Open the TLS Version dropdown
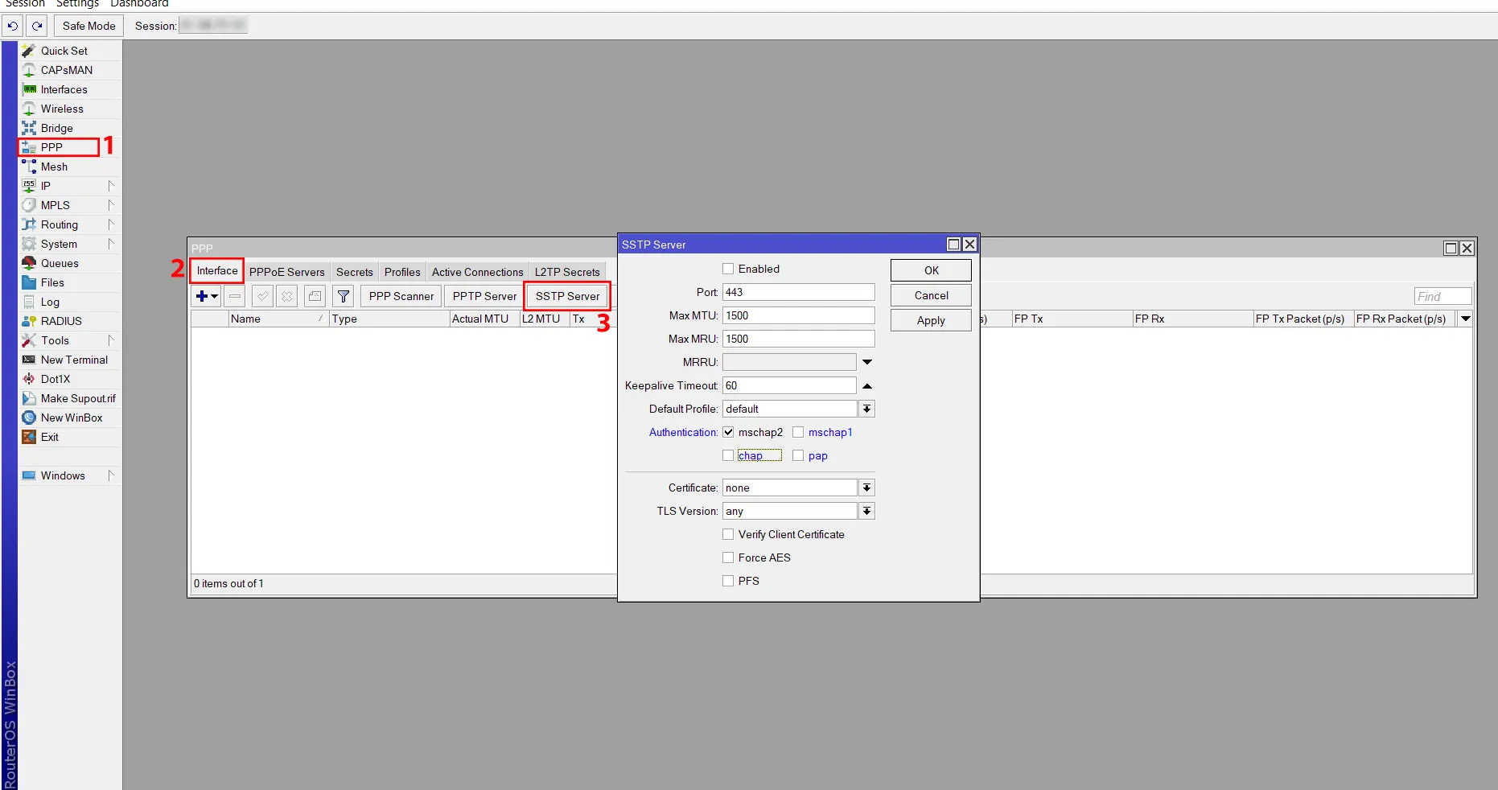This screenshot has width=1498, height=790. [x=866, y=511]
